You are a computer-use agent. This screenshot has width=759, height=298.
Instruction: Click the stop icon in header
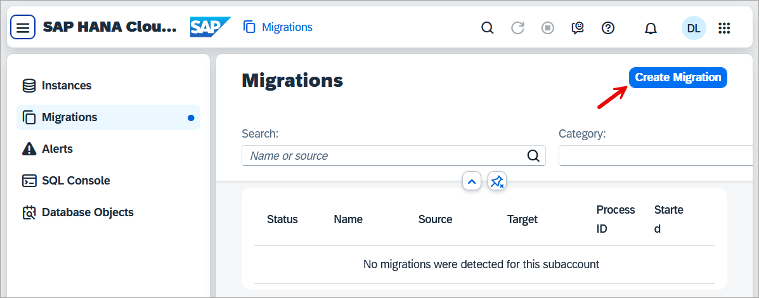pyautogui.click(x=547, y=27)
